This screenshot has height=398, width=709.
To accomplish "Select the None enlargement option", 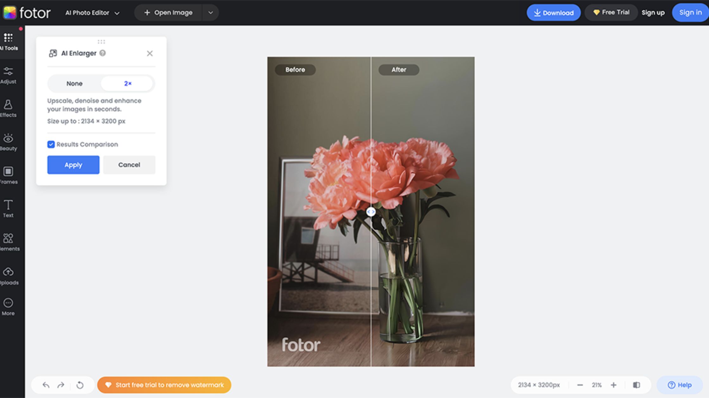I will (x=74, y=84).
